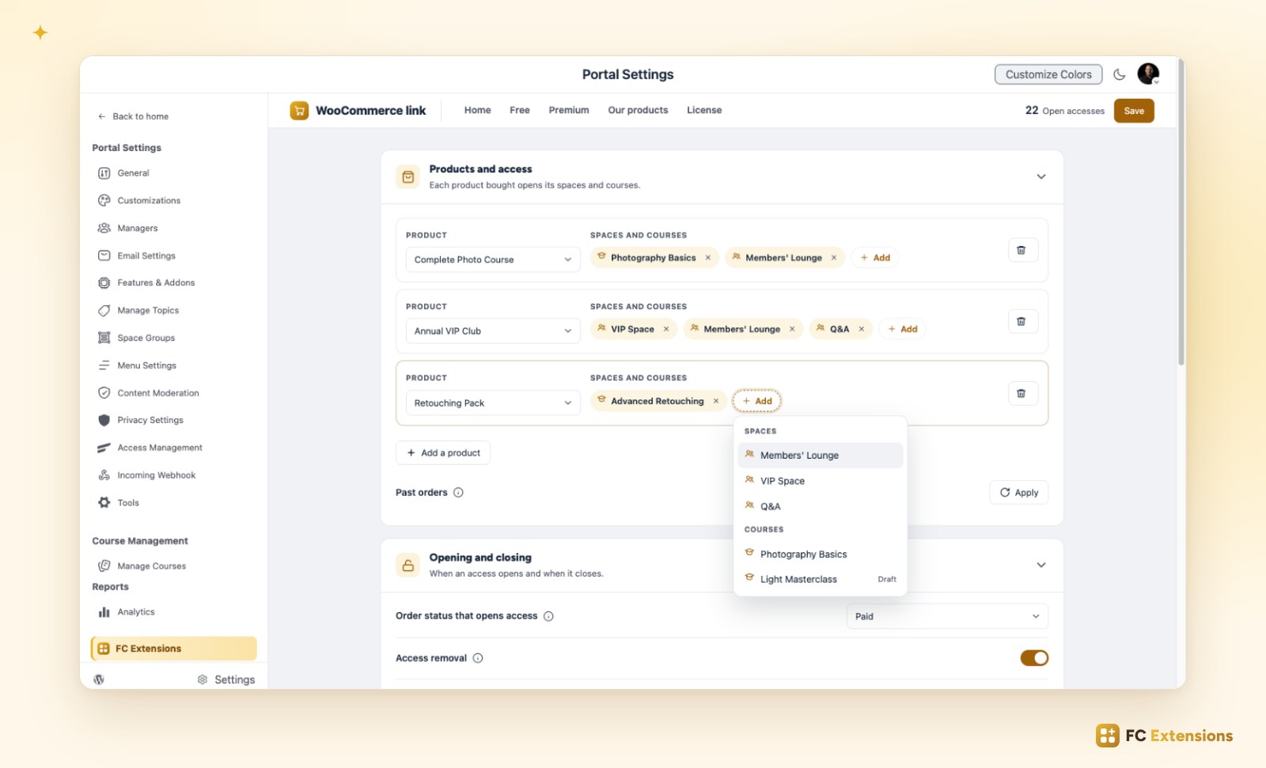The width and height of the screenshot is (1266, 768).
Task: Open the Complete Photo Course product dropdown
Action: (493, 259)
